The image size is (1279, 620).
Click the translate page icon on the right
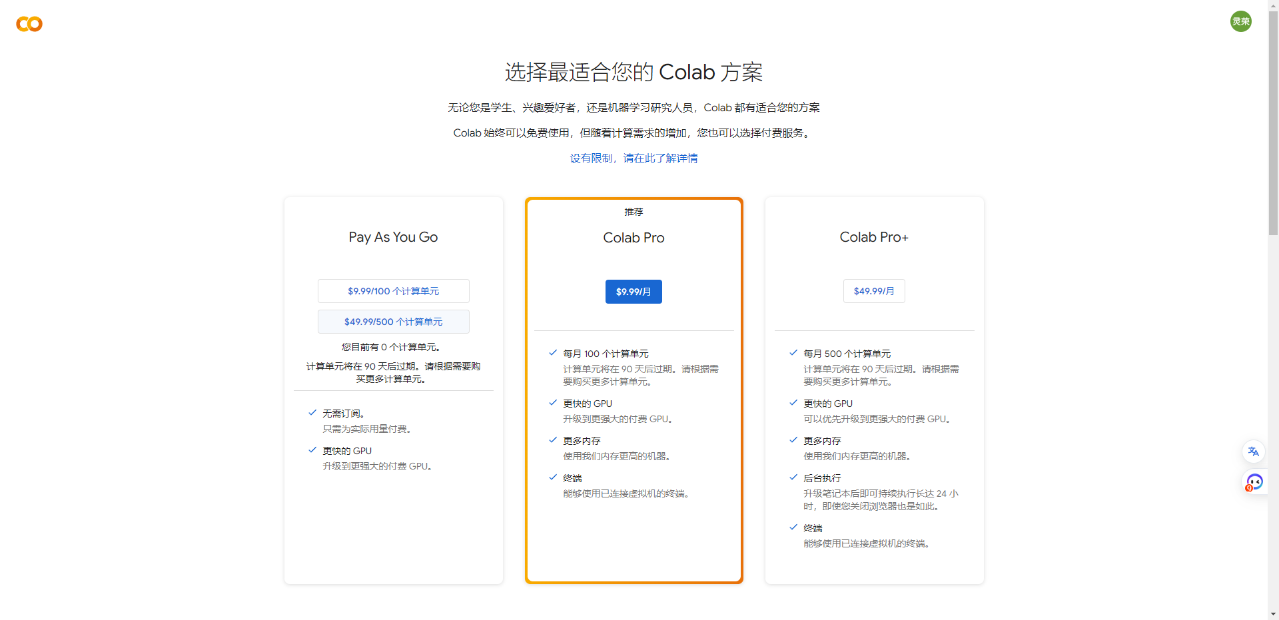click(1254, 452)
